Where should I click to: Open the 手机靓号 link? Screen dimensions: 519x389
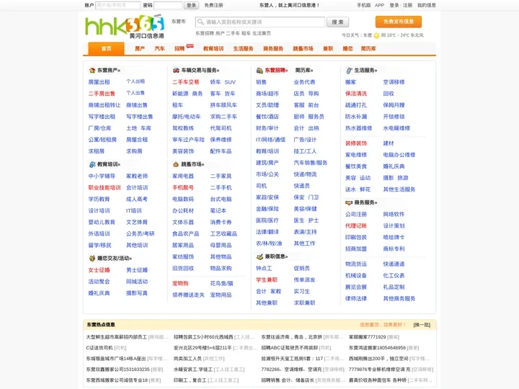(x=183, y=187)
